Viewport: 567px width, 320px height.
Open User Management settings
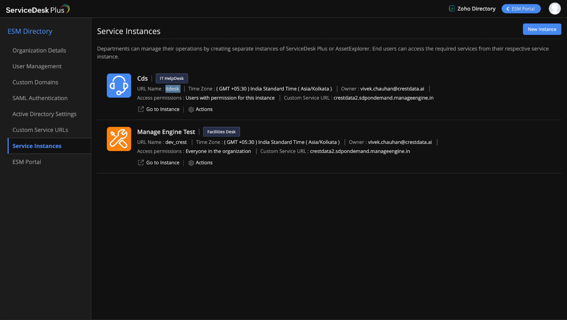37,66
